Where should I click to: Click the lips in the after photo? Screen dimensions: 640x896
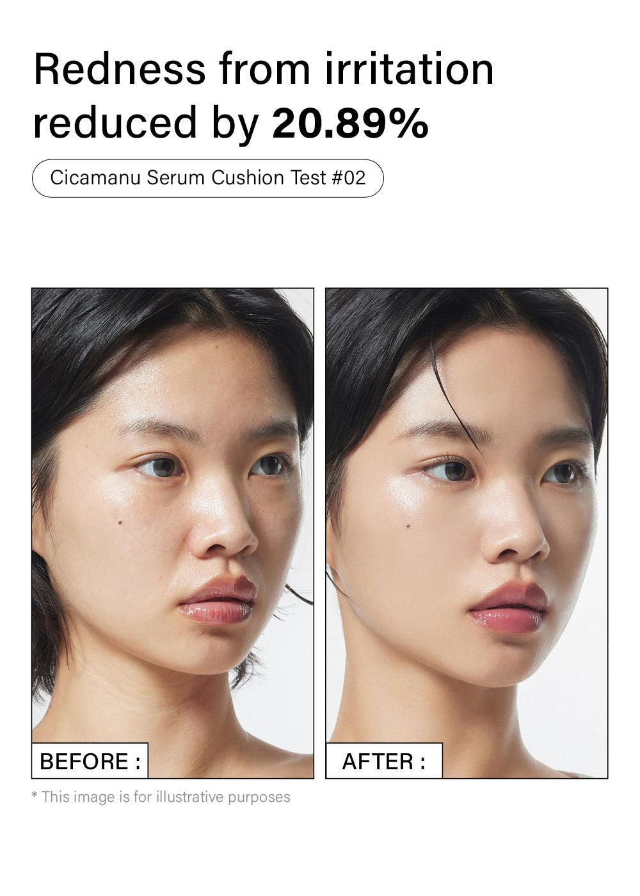509,608
